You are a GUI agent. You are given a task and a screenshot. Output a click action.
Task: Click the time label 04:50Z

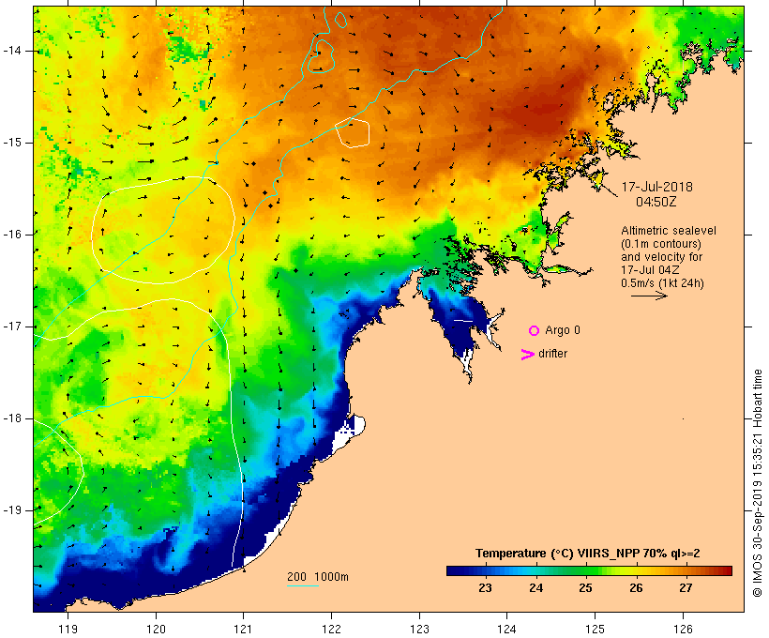tap(656, 202)
